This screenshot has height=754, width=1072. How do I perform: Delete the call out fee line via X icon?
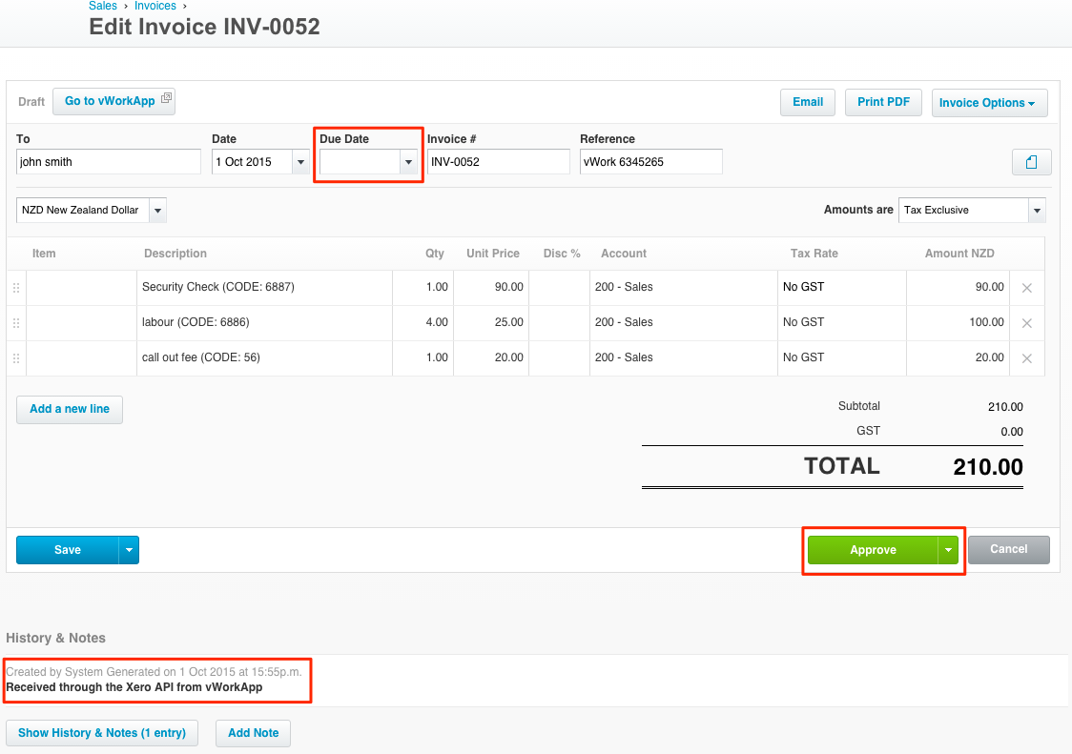1027,358
